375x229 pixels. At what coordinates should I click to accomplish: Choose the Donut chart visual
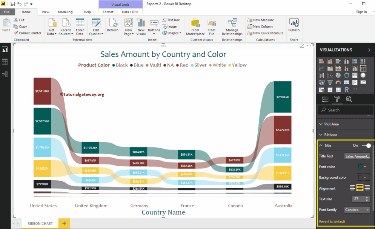[347, 75]
